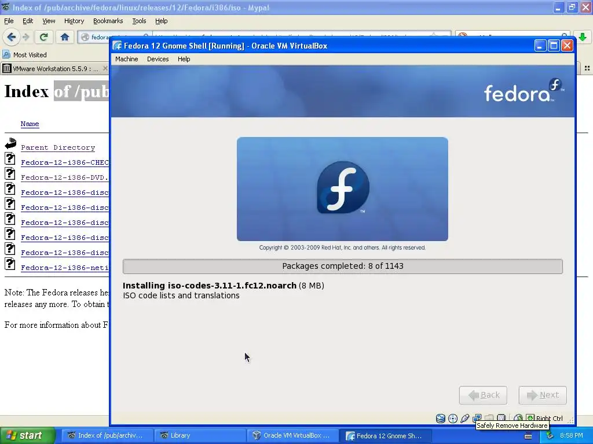The height and width of the screenshot is (444, 593).
Task: Click the mouse integration status icon
Action: (x=518, y=417)
